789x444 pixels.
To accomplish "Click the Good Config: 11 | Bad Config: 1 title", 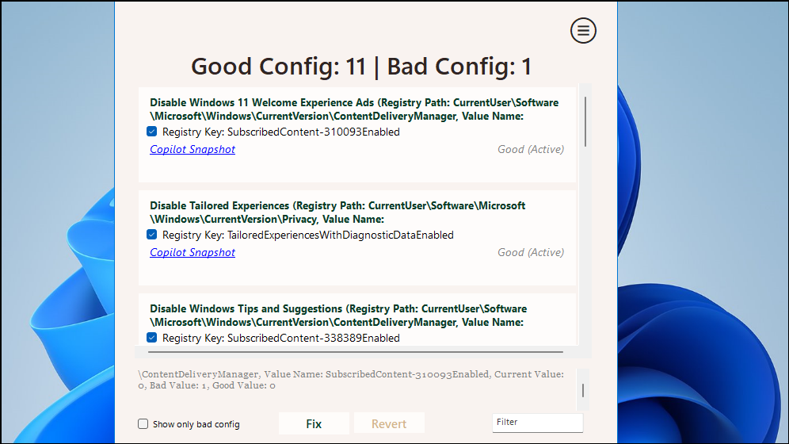I will 361,67.
